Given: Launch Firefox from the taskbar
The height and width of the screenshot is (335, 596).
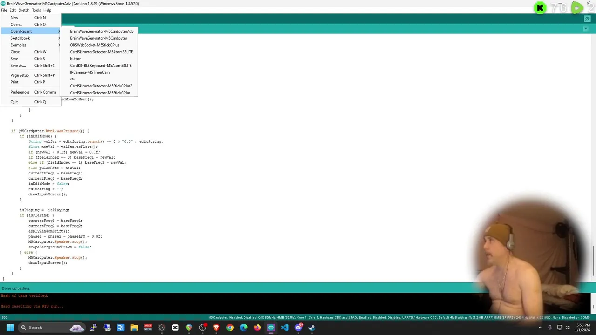Looking at the screenshot, I should point(257,328).
